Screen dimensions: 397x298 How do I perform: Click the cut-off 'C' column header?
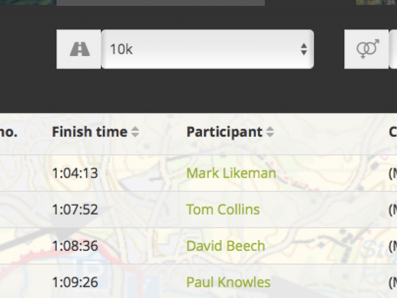pyautogui.click(x=393, y=132)
